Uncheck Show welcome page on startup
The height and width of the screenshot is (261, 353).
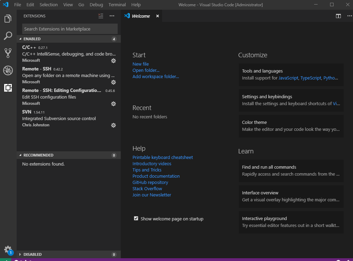pos(136,218)
